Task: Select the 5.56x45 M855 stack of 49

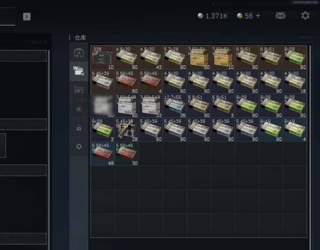Action: (102, 154)
